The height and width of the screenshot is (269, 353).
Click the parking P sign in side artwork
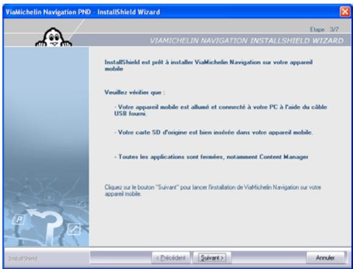point(18,220)
